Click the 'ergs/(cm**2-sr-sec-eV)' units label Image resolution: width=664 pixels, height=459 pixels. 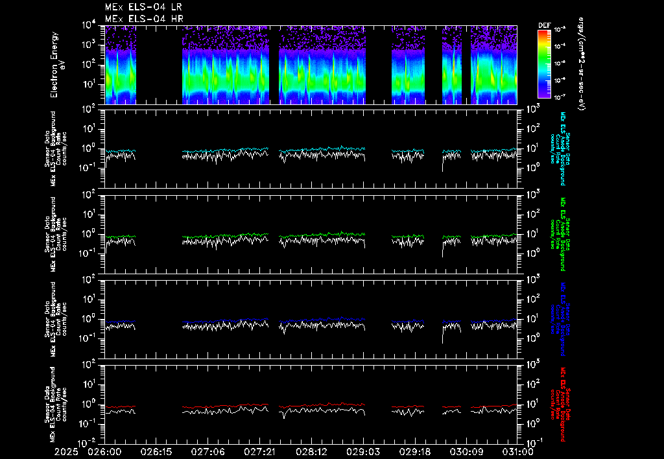(x=582, y=64)
